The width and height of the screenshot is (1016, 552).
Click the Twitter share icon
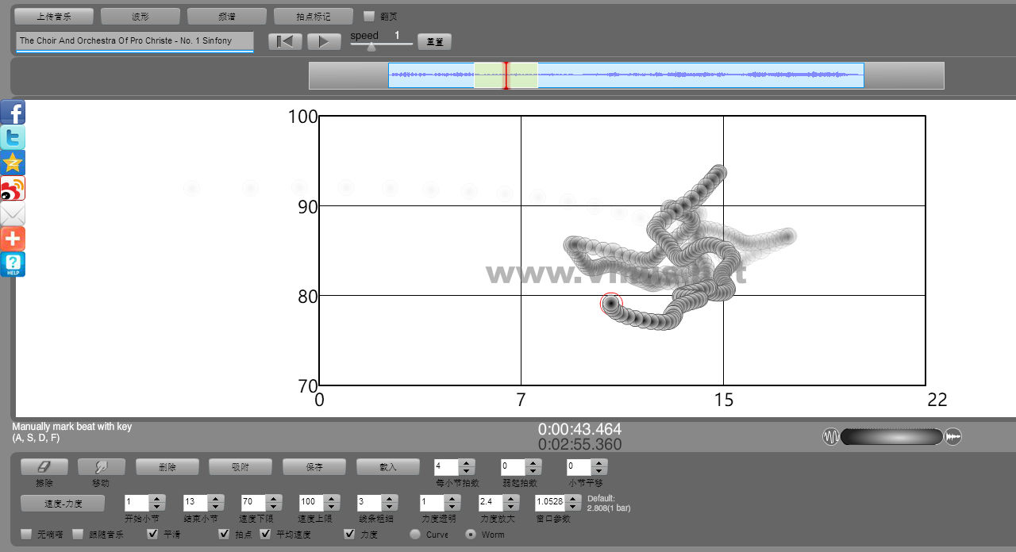click(13, 138)
